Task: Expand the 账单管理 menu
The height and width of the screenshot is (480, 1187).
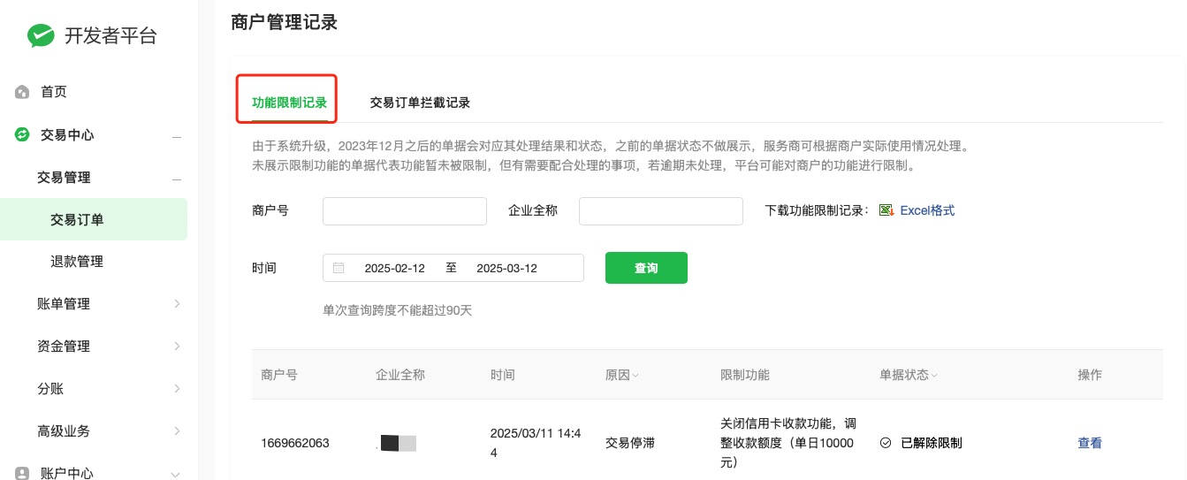Action: (x=177, y=304)
